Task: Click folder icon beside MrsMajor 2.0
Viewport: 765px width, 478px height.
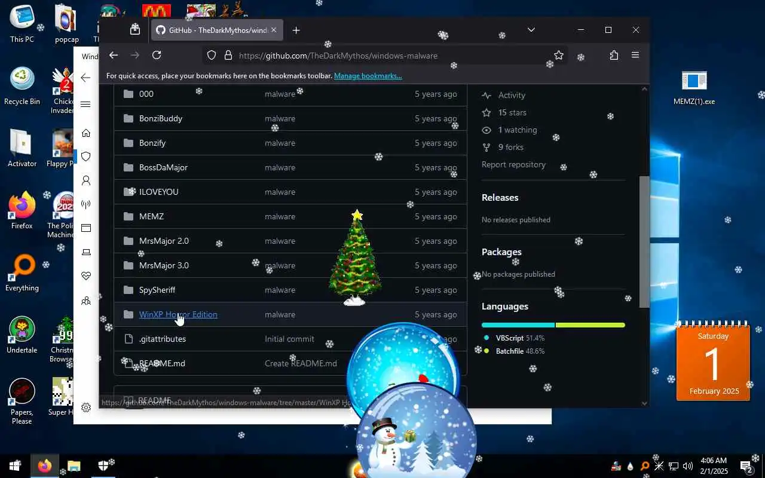Action: [128, 241]
